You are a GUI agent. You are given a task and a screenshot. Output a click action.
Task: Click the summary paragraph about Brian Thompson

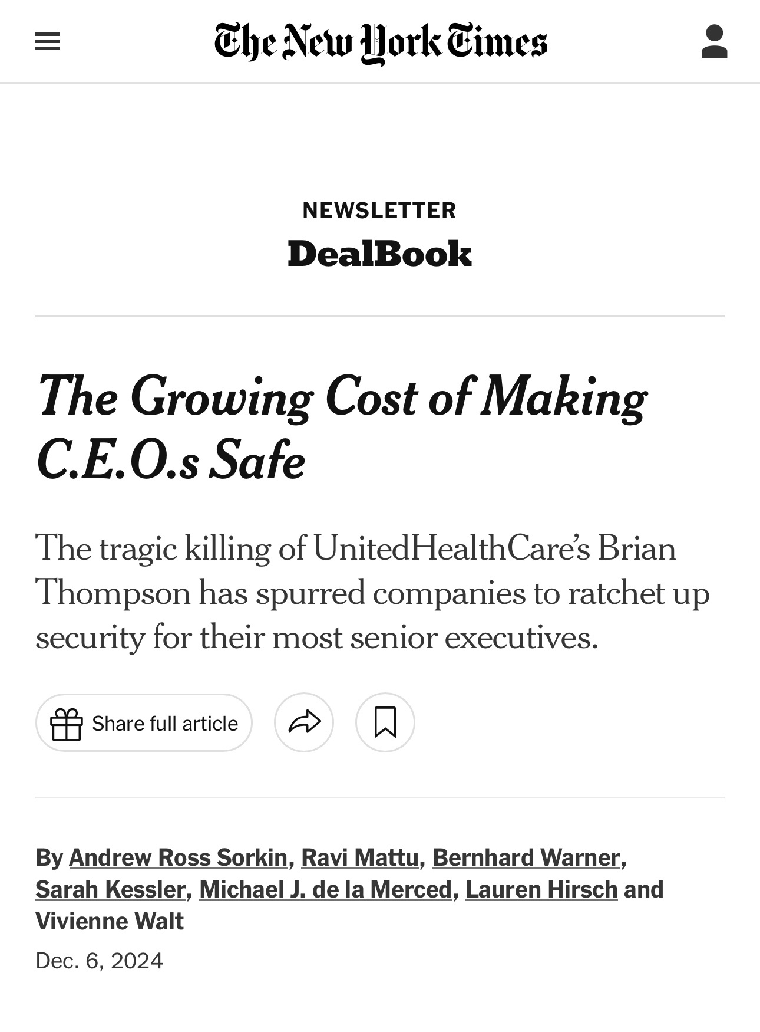point(372,592)
